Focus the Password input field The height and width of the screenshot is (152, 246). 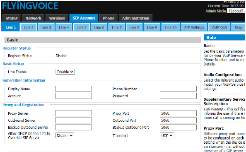pos(178,96)
